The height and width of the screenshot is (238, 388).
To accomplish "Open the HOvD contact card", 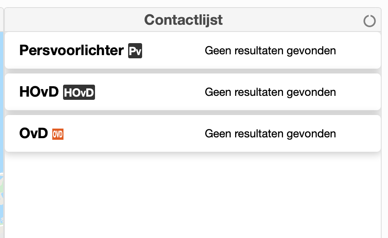I will (x=193, y=92).
